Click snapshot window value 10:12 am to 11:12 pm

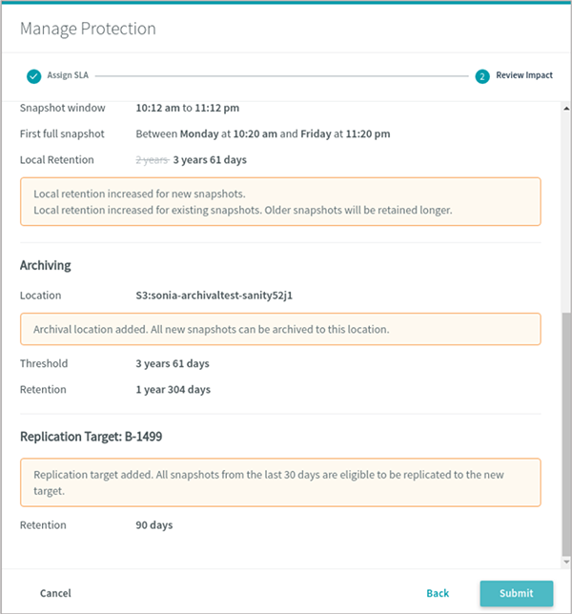[x=187, y=108]
